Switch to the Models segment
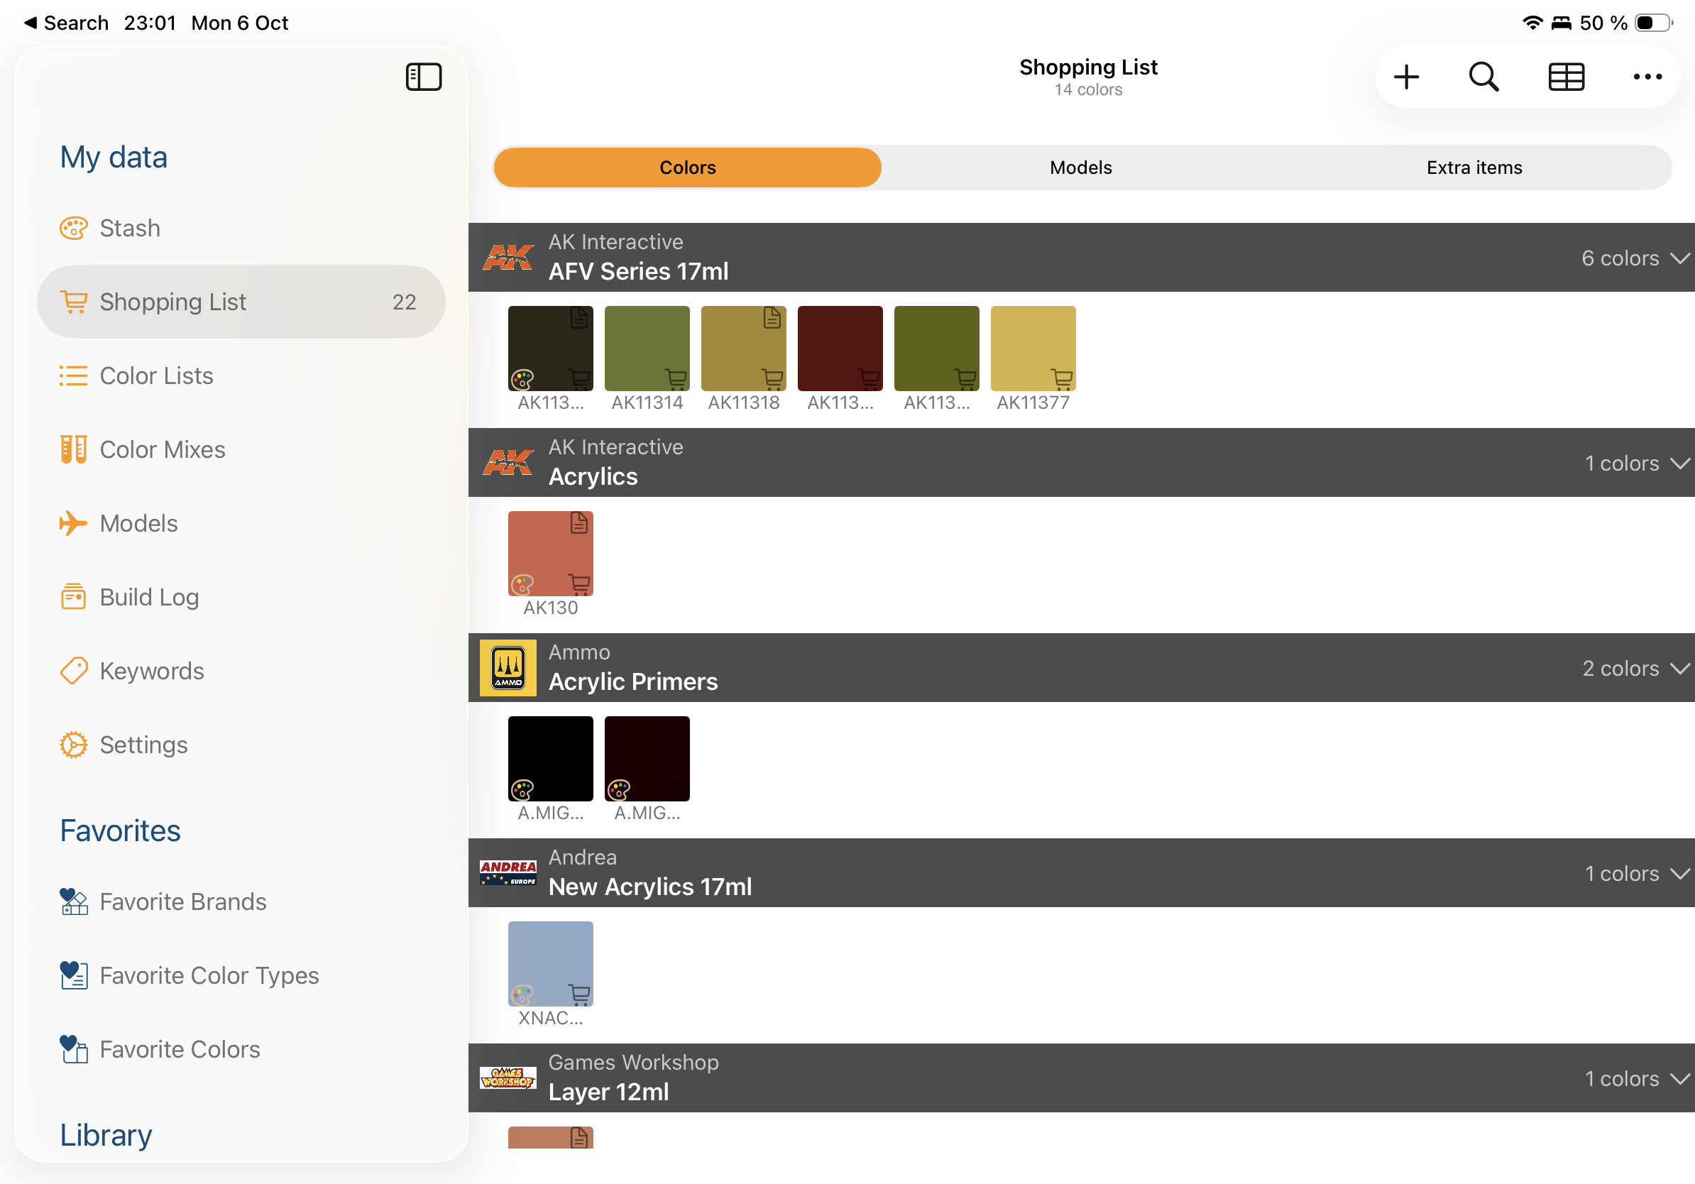Viewport: 1695px width, 1184px height. tap(1080, 168)
